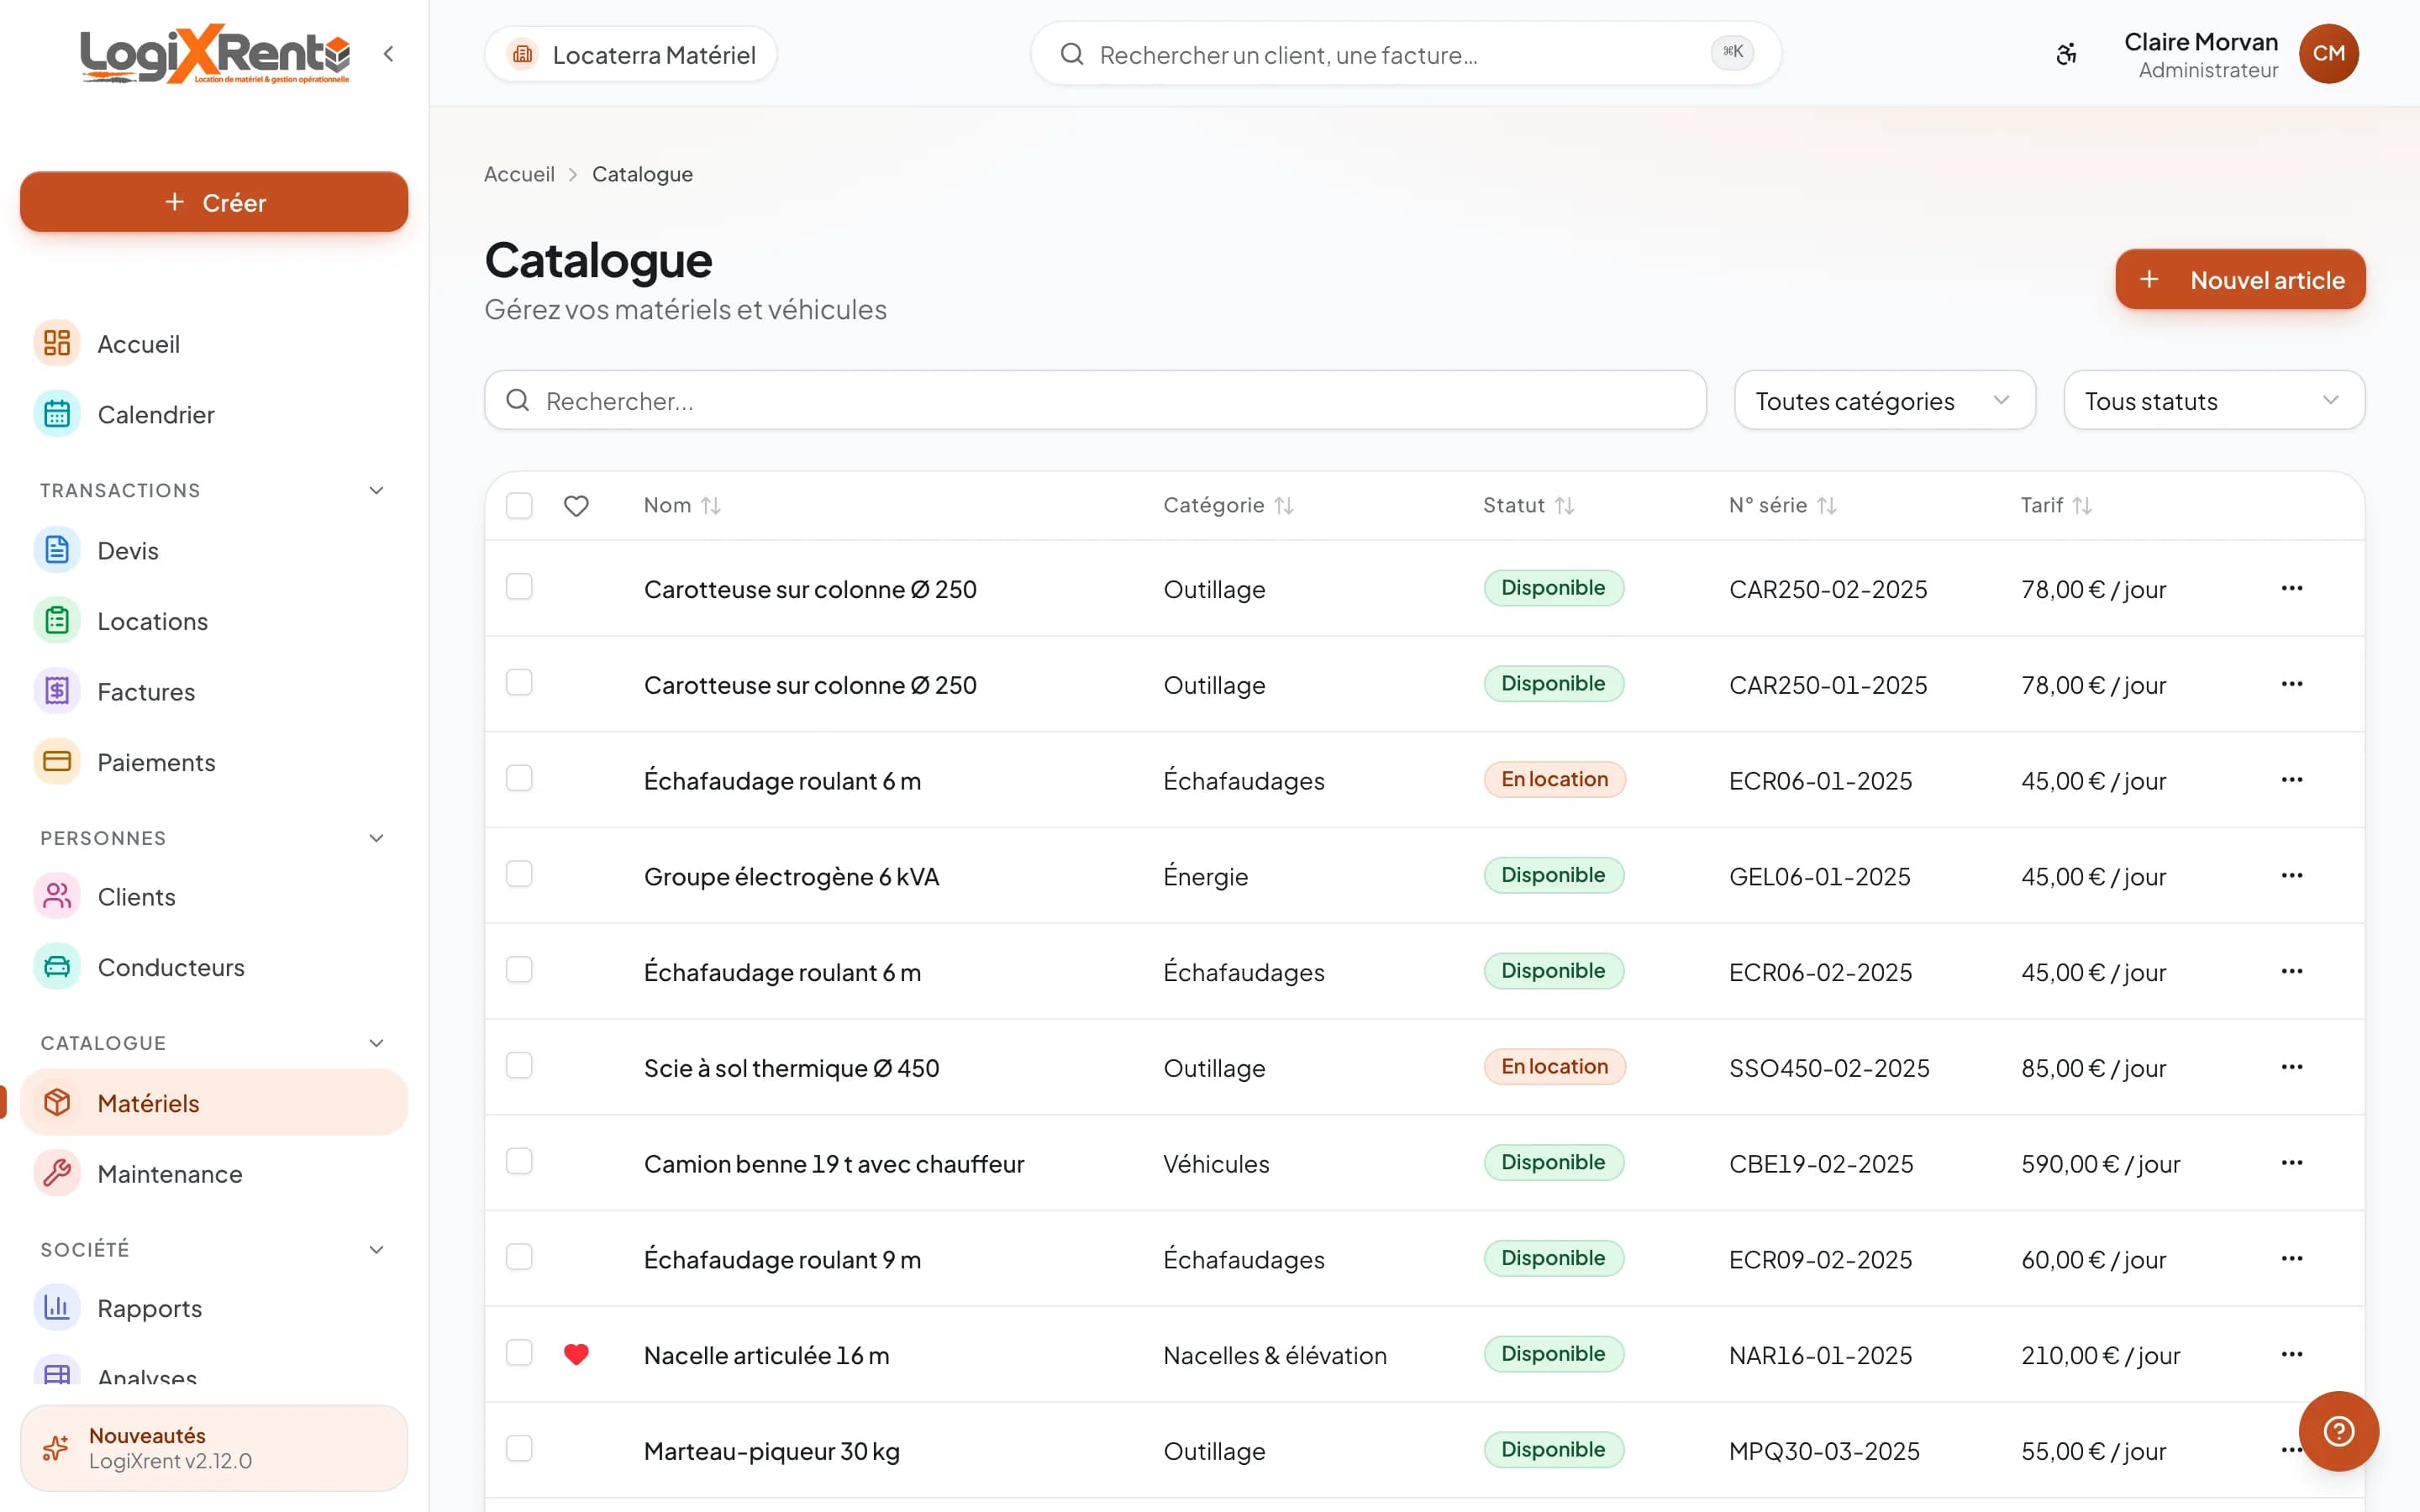2420x1512 pixels.
Task: Open Locations in the sidebar
Action: [x=214, y=622]
